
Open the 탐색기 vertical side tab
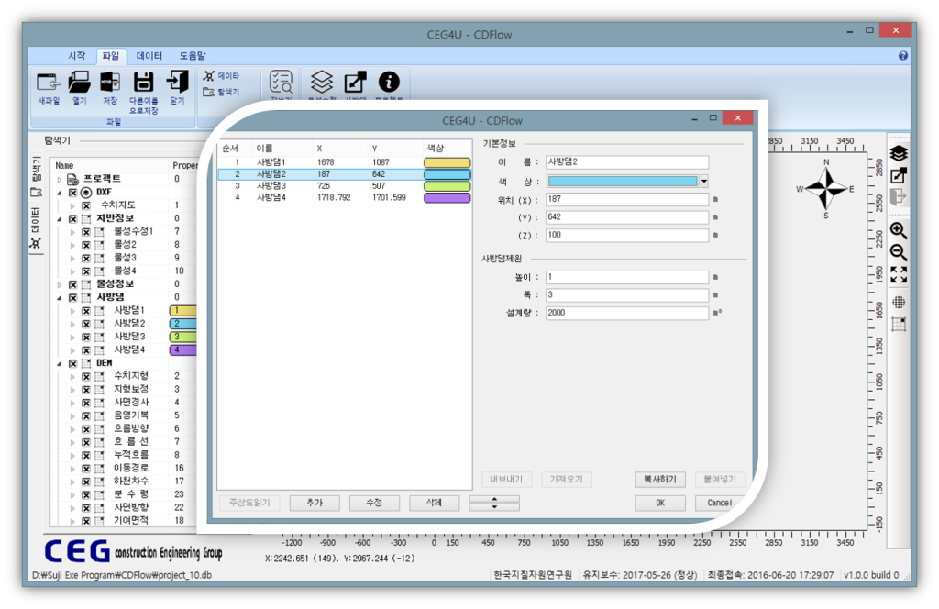tap(36, 177)
